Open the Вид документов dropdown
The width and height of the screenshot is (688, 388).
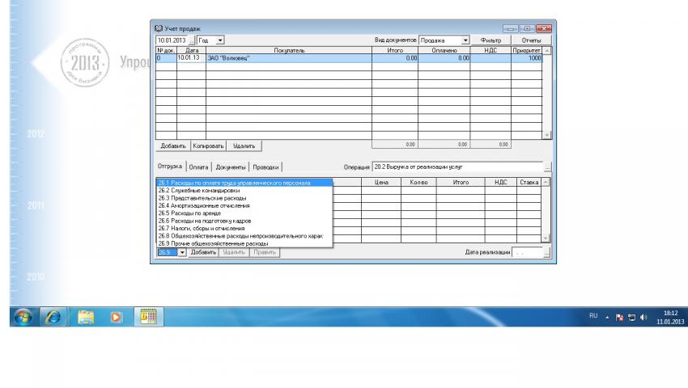pos(465,40)
